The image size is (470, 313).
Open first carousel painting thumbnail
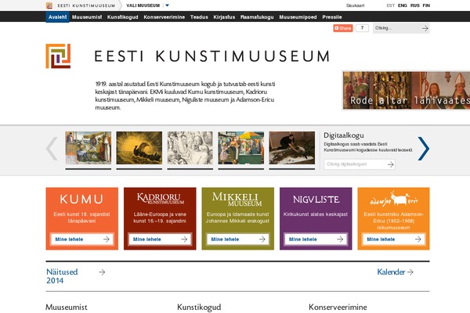coord(88,148)
